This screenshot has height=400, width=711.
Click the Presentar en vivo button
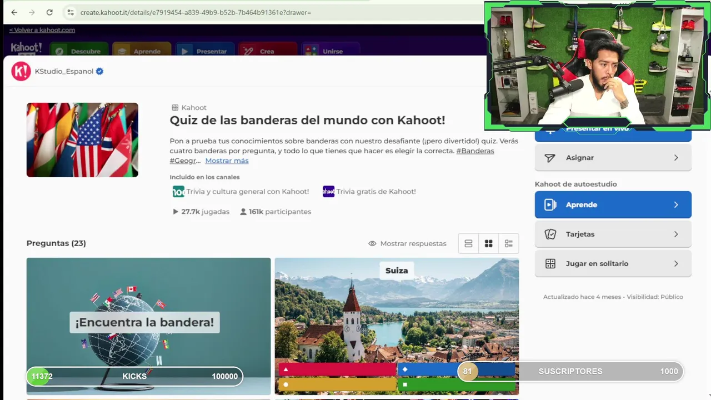click(613, 133)
